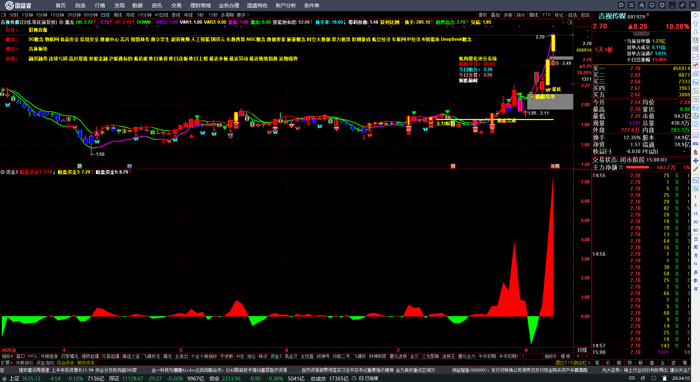The height and width of the screenshot is (382, 700).
Task: Open the -自选 remove from watchlist option
Action: click(572, 15)
